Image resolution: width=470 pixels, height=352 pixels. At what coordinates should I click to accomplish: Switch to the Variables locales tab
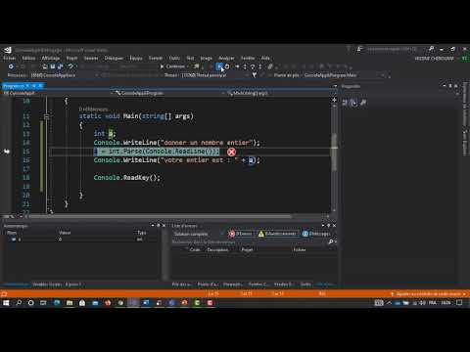[47, 285]
